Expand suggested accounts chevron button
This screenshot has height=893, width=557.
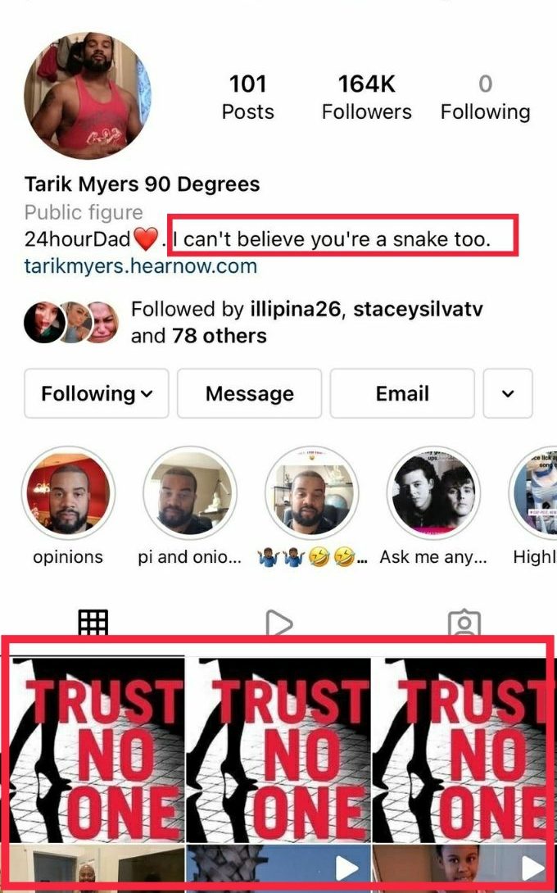pyautogui.click(x=508, y=393)
